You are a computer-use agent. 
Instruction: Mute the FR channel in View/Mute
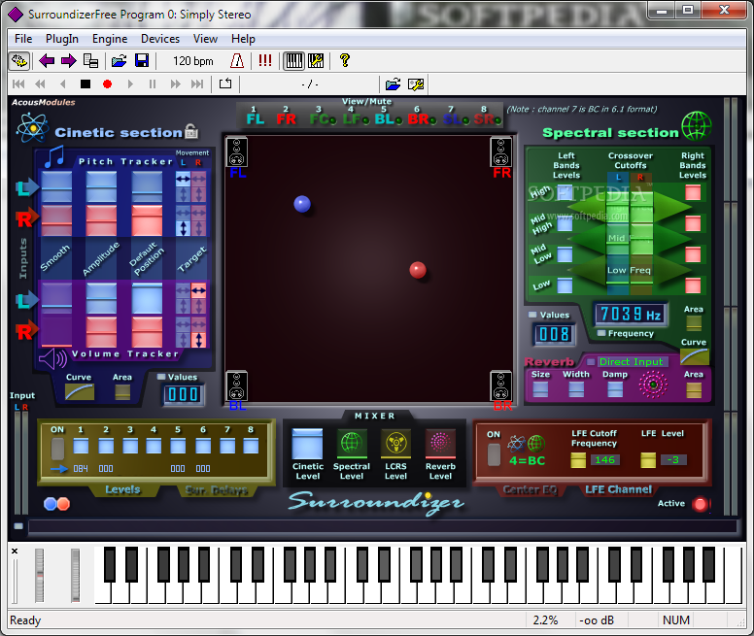[286, 118]
